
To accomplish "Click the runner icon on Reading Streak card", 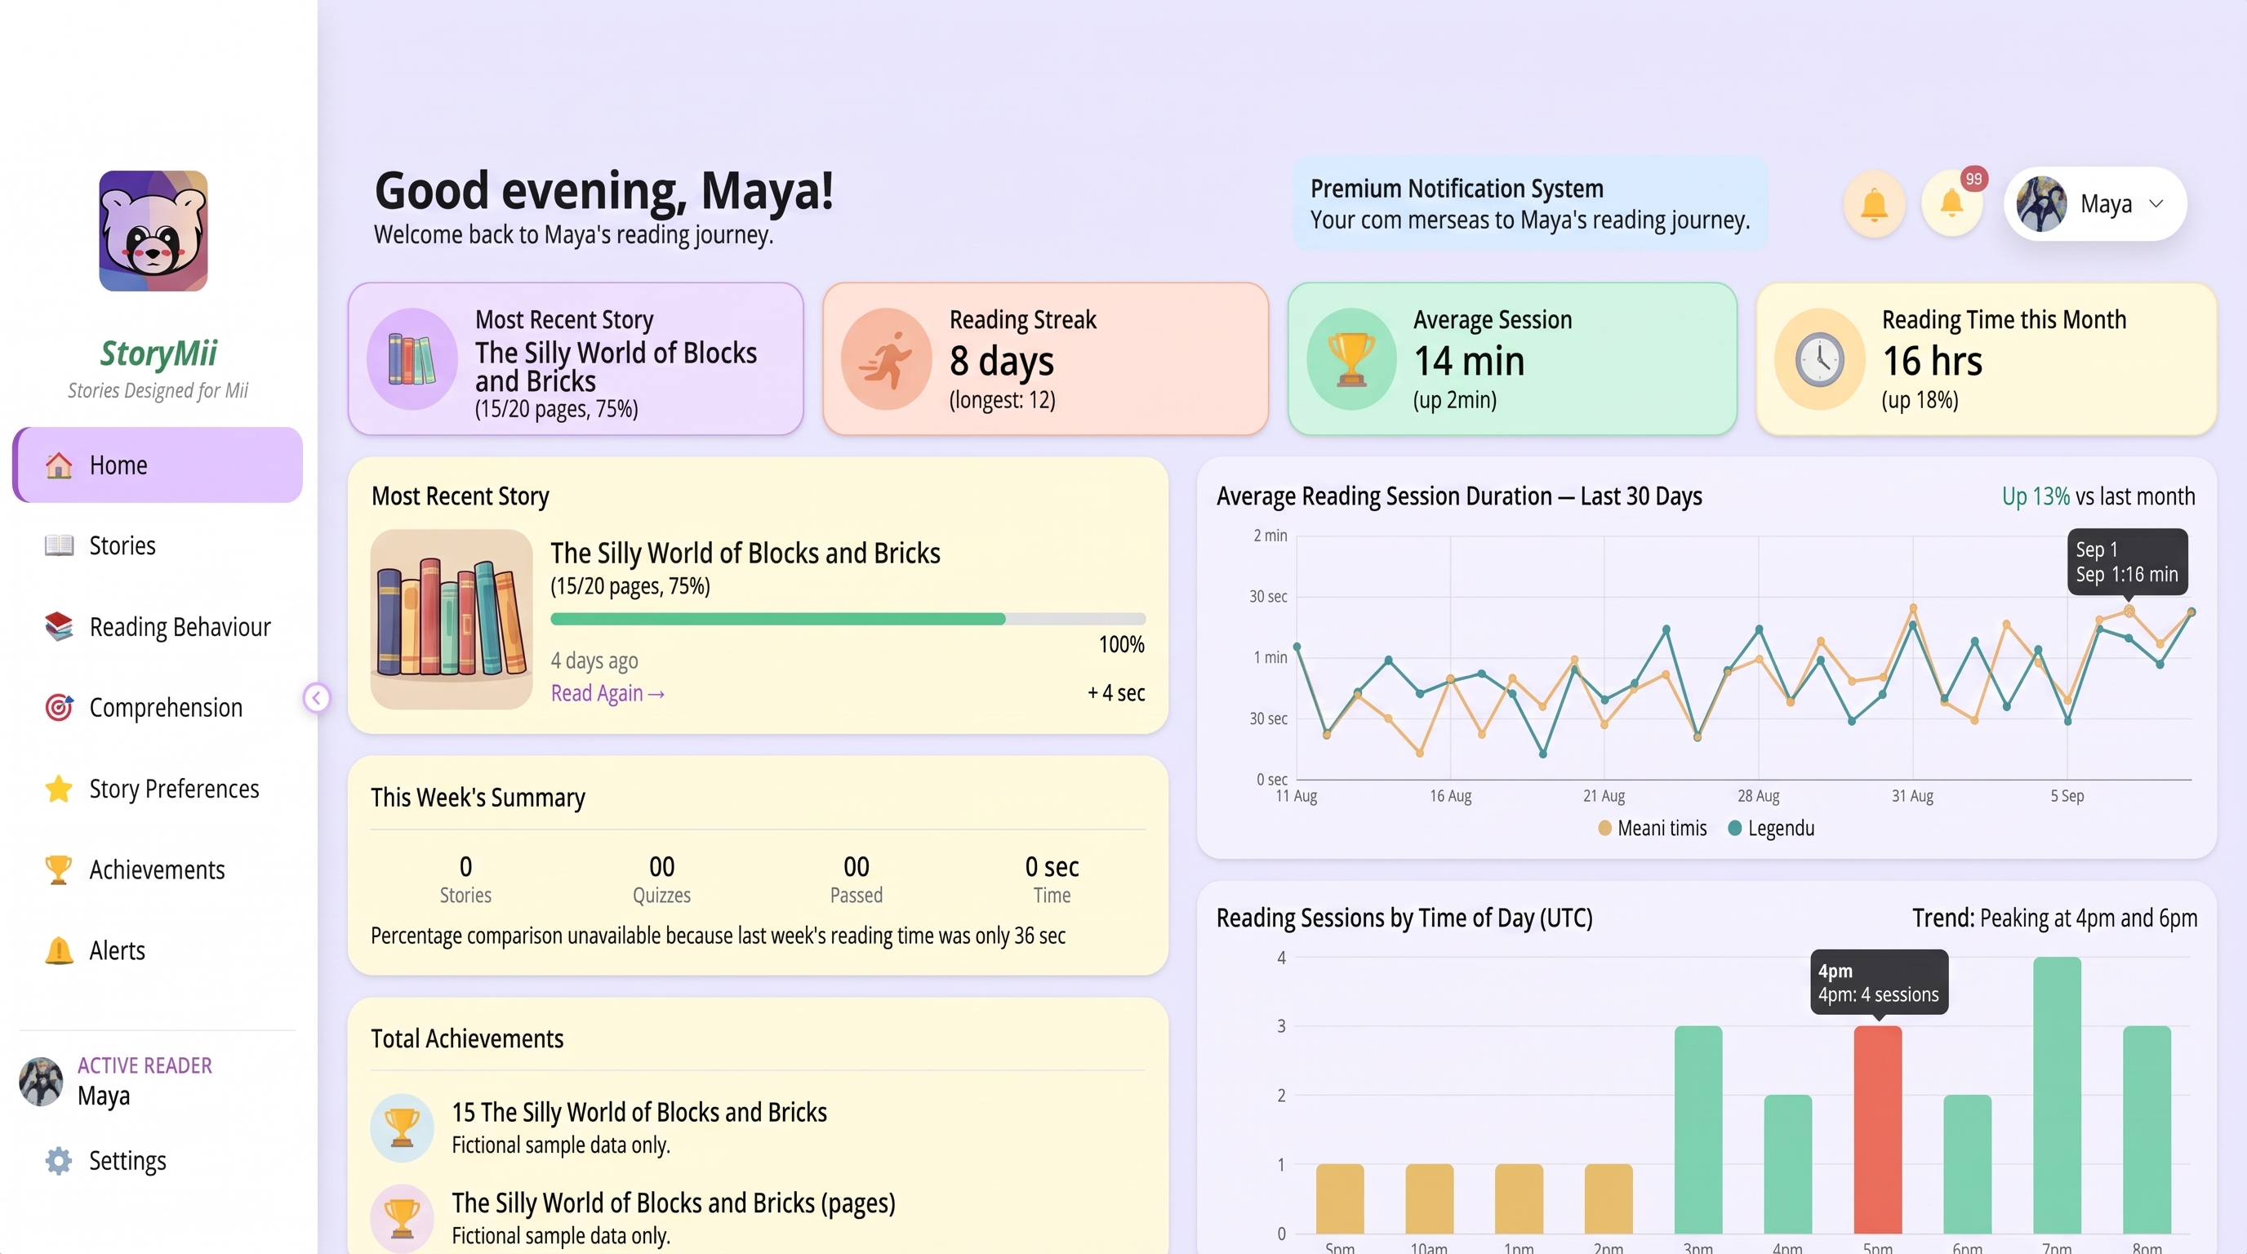I will pyautogui.click(x=886, y=359).
